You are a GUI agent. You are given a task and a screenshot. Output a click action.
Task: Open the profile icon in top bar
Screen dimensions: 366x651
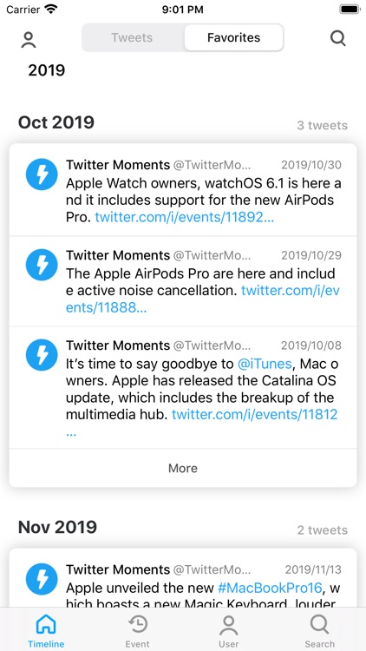point(29,39)
